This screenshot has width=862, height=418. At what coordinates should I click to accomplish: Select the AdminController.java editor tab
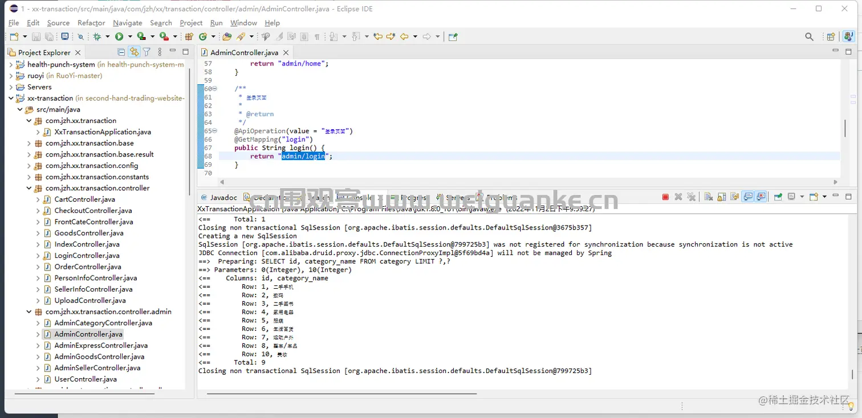point(244,52)
